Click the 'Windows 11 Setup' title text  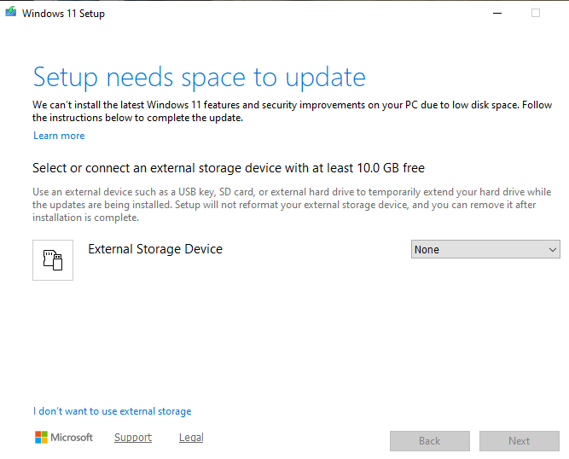point(63,14)
